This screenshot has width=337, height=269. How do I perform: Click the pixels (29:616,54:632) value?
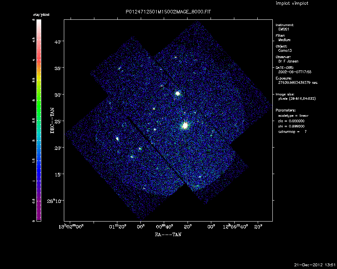[297, 99]
